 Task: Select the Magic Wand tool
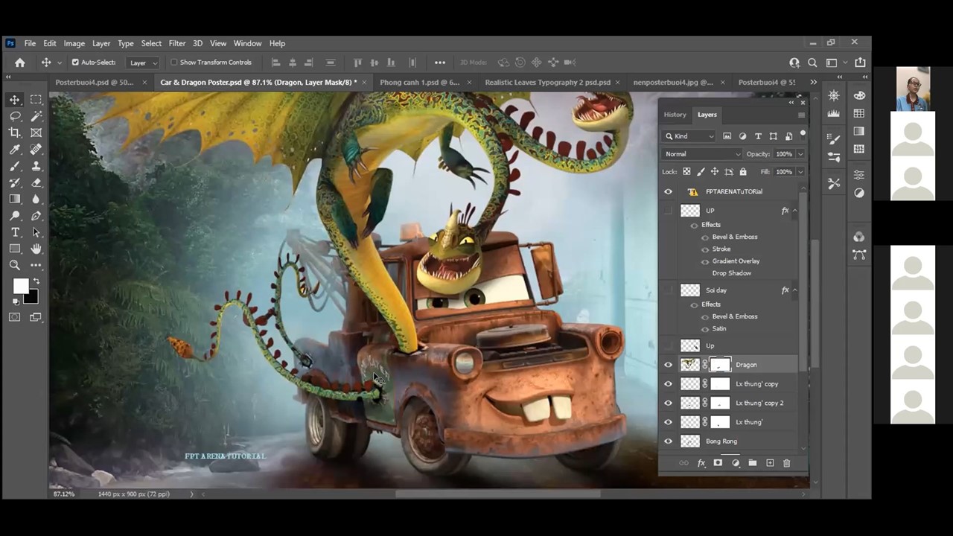point(36,116)
